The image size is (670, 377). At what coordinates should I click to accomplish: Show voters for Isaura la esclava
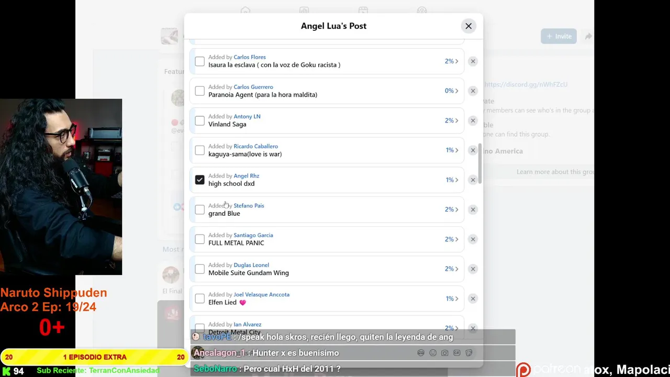(x=451, y=61)
